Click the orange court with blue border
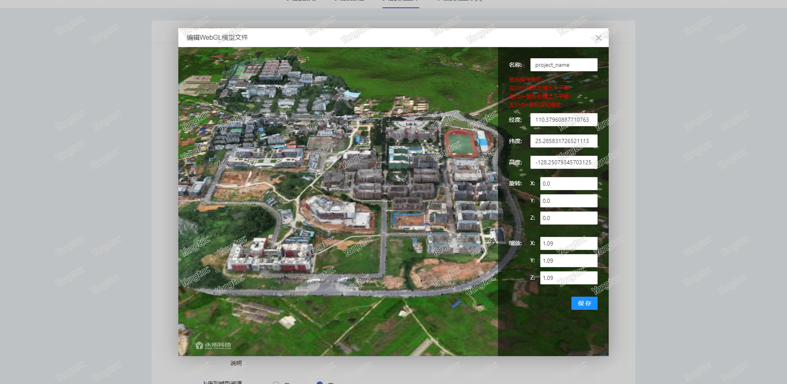Image resolution: width=787 pixels, height=384 pixels. click(409, 220)
